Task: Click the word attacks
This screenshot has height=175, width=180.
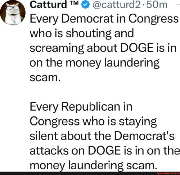Action: coord(49,151)
